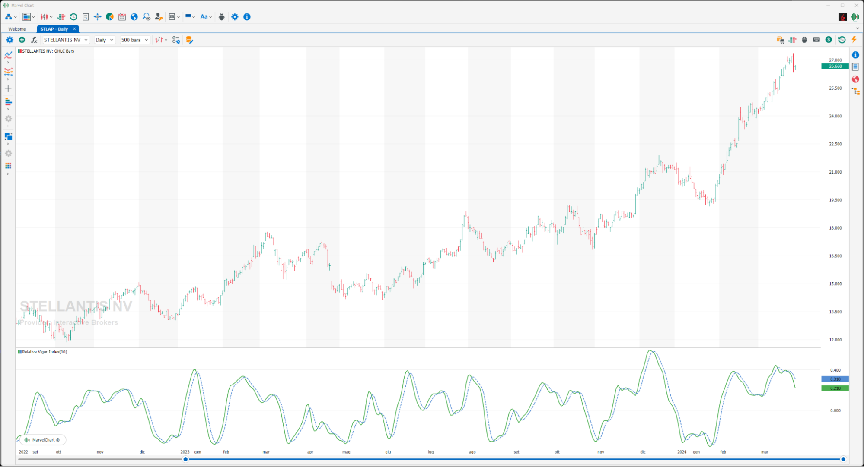Select the volume profile bars tool in left sidebar
The height and width of the screenshot is (467, 864).
click(x=8, y=101)
